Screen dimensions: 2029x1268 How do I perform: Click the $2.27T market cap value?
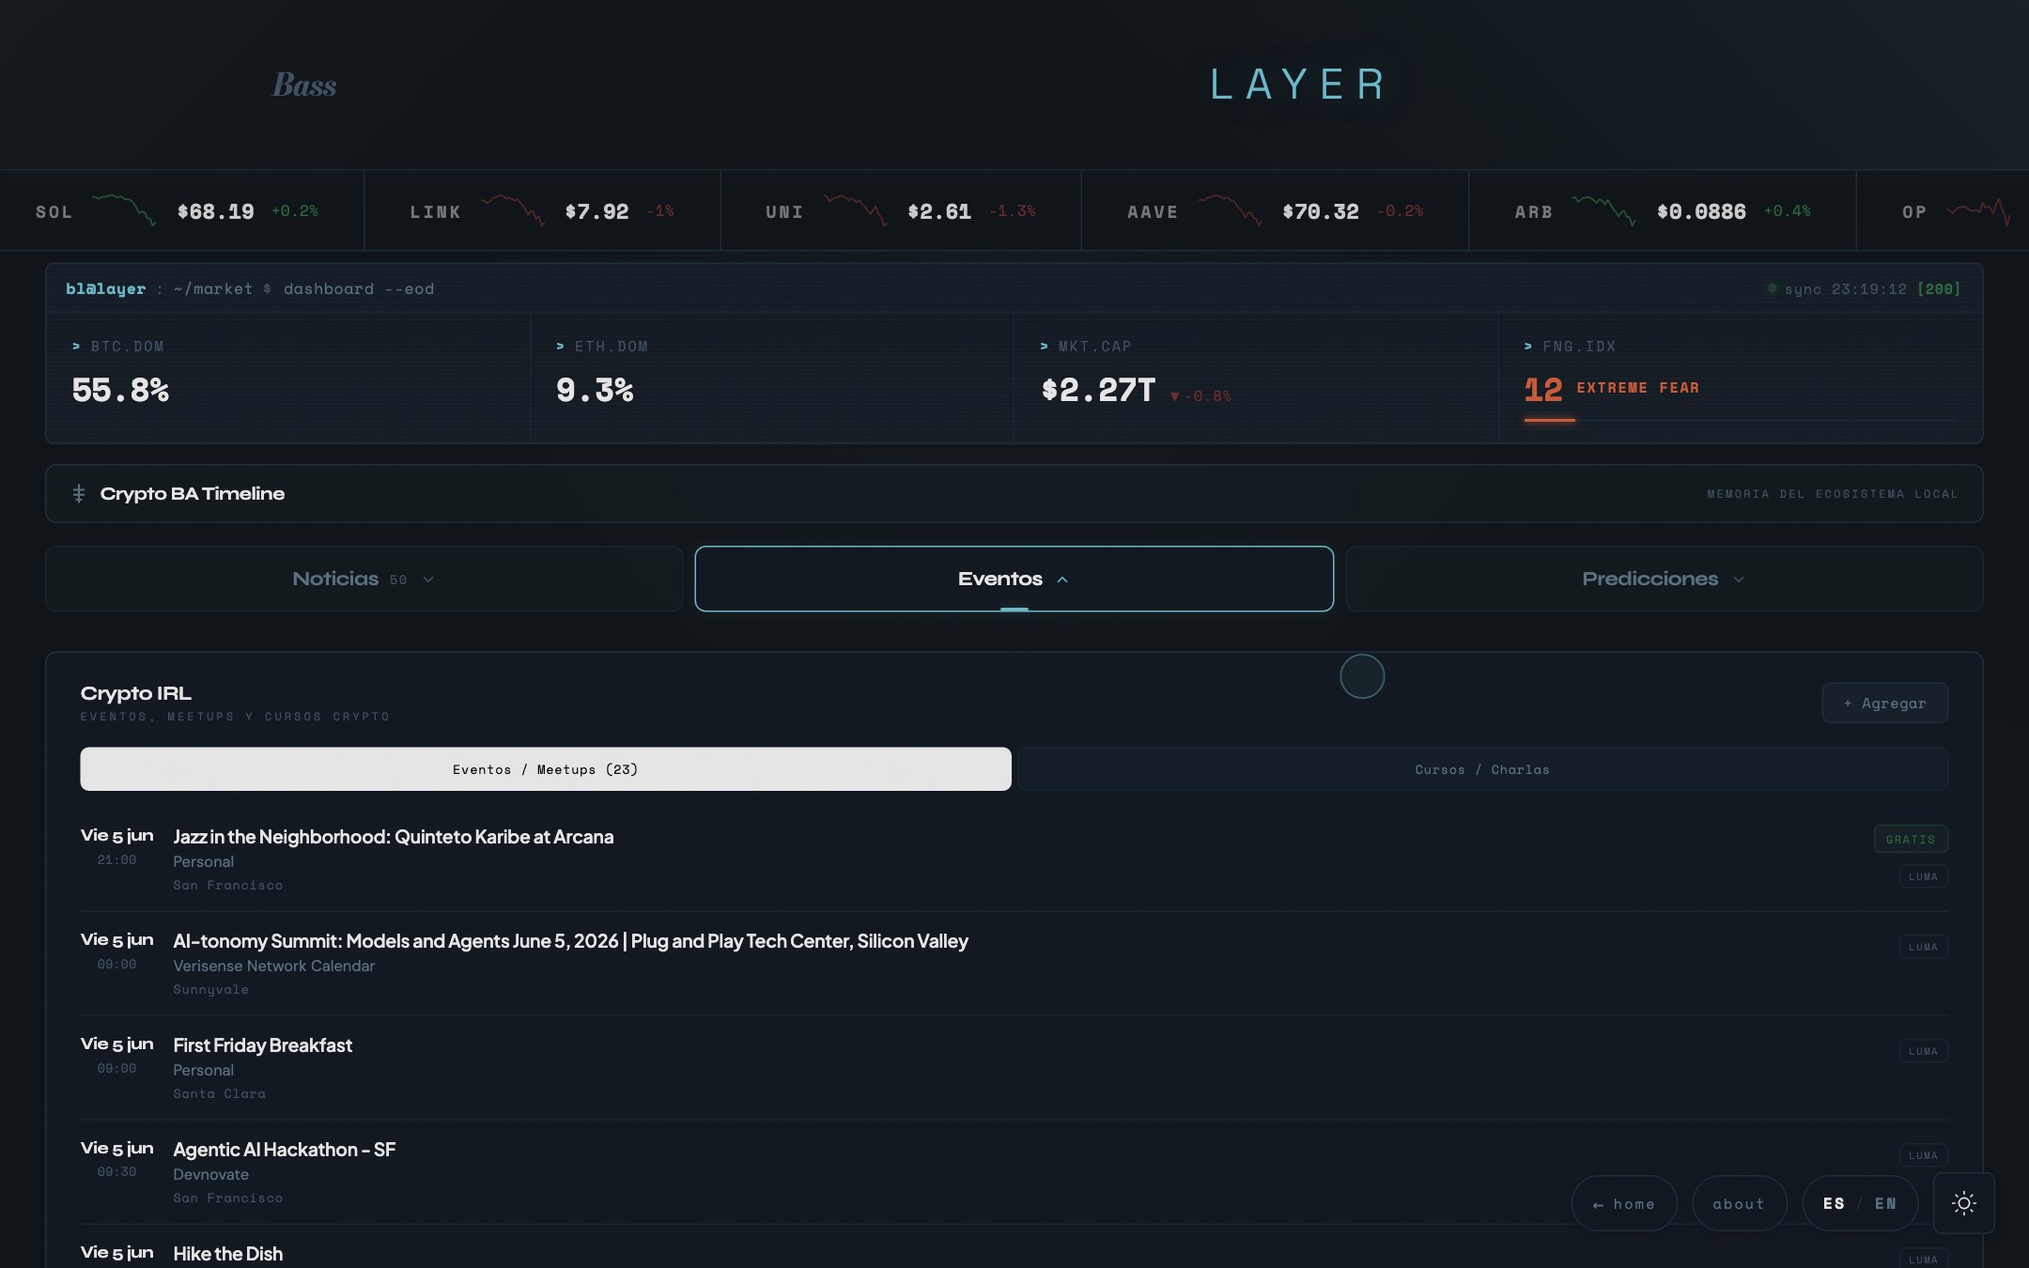click(x=1098, y=390)
